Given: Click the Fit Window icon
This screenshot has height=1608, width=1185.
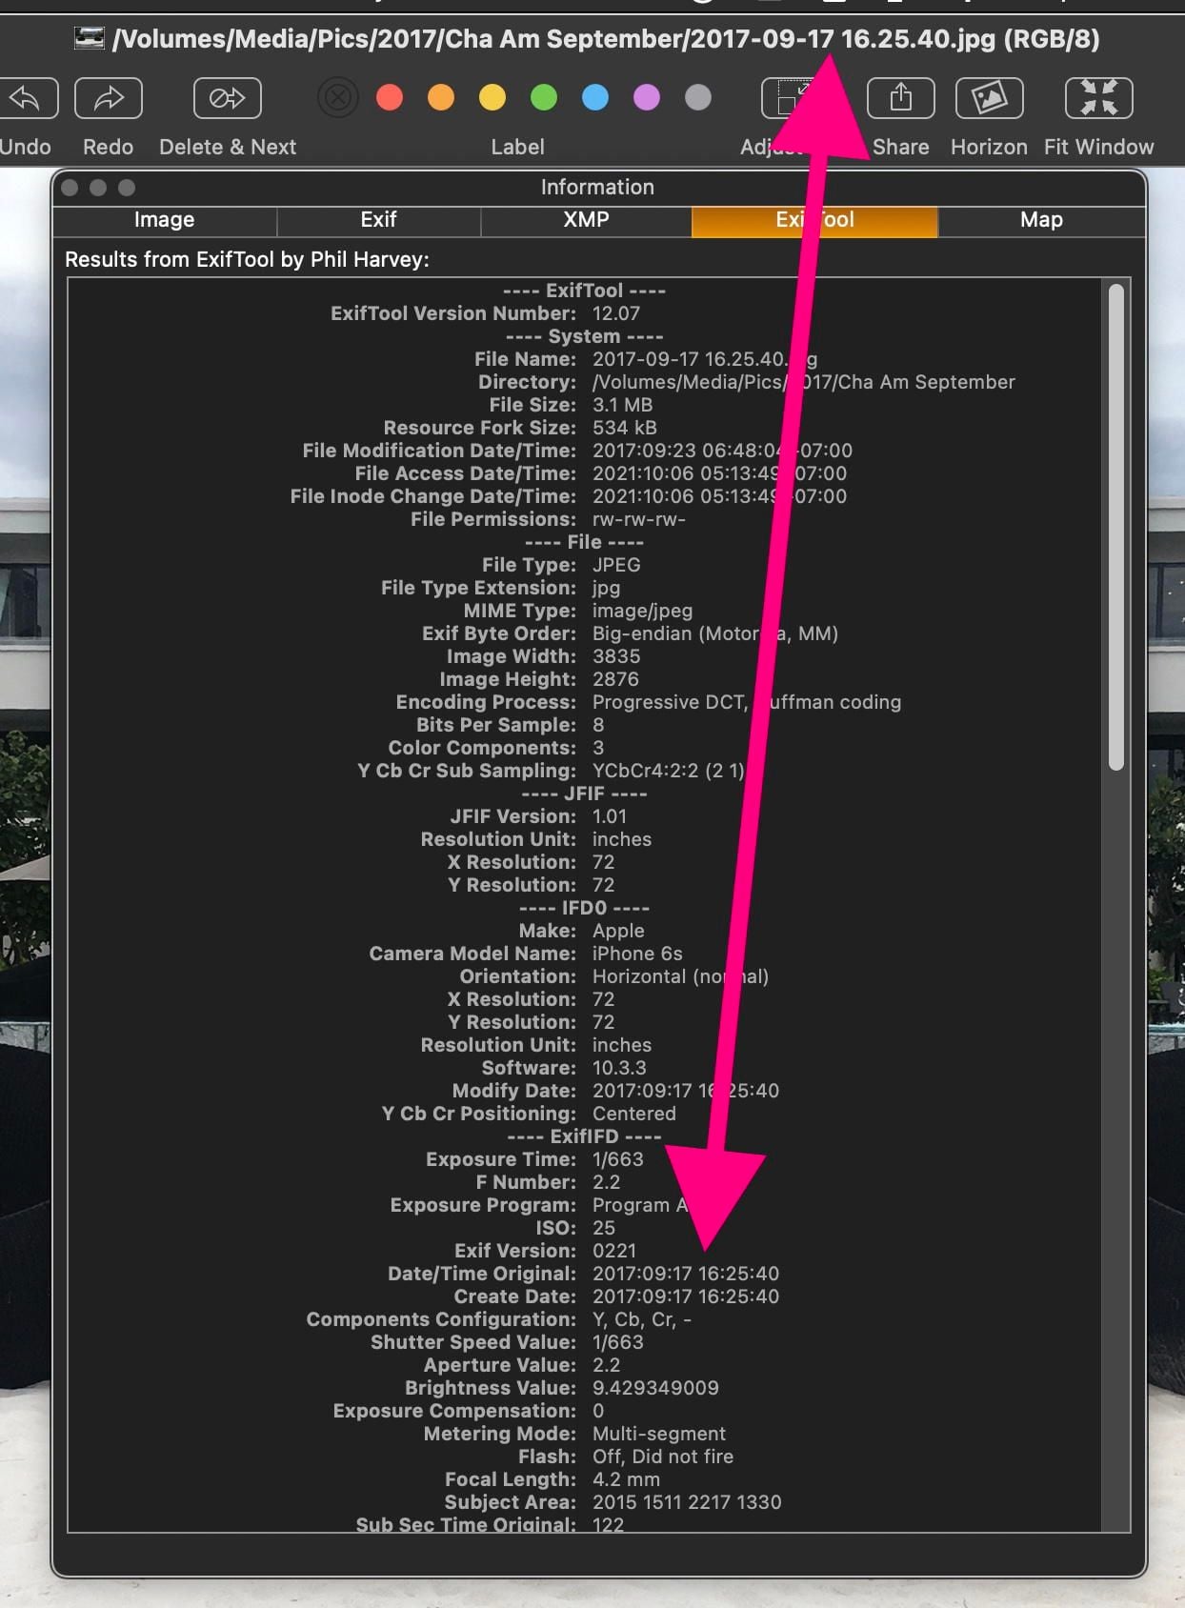Looking at the screenshot, I should (1099, 98).
